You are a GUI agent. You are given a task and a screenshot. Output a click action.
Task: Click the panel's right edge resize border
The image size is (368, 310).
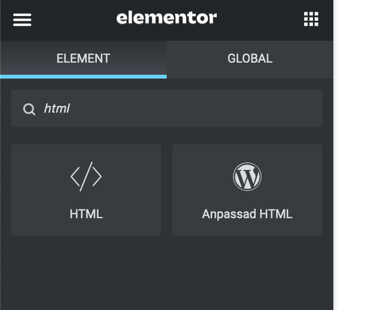333,165
